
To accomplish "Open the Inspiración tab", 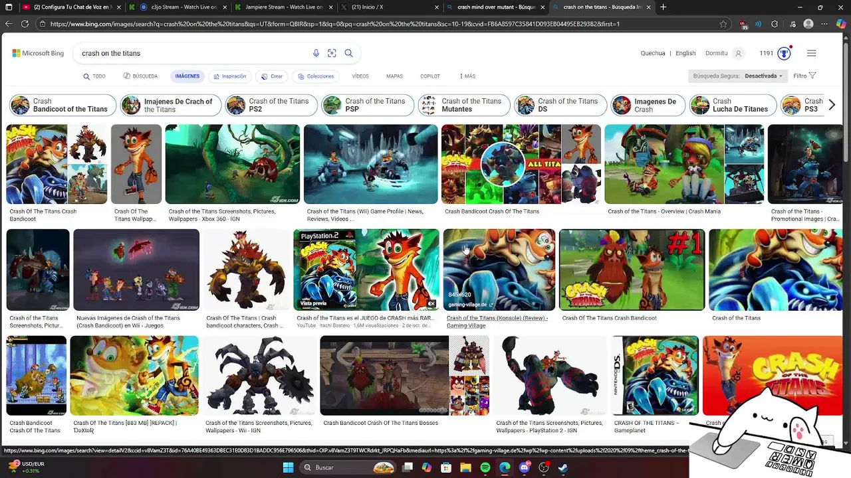I will pos(229,76).
